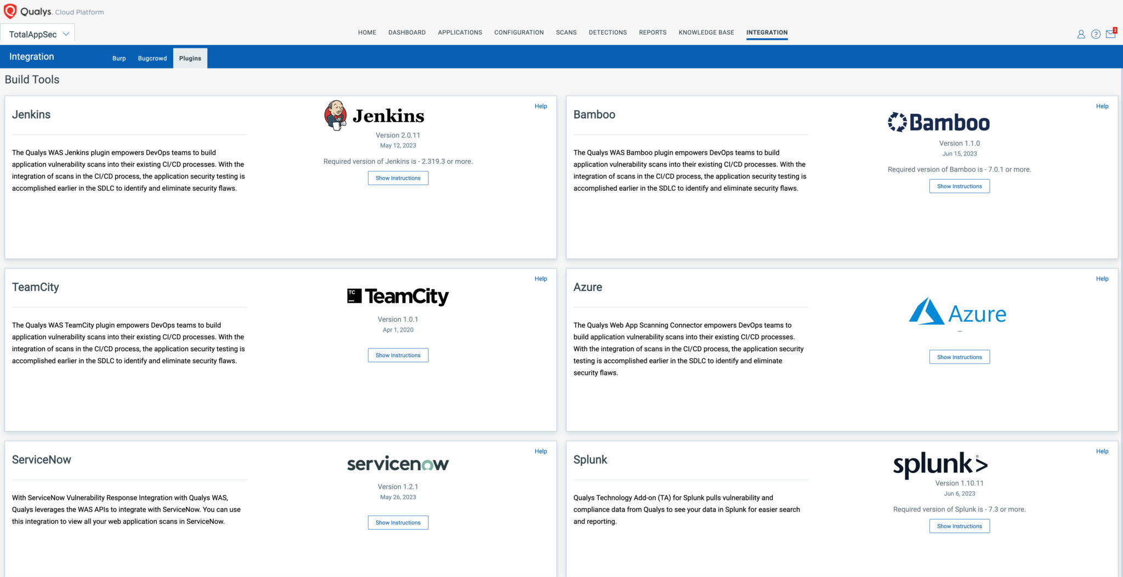Open notifications via the envelope icon

1110,34
